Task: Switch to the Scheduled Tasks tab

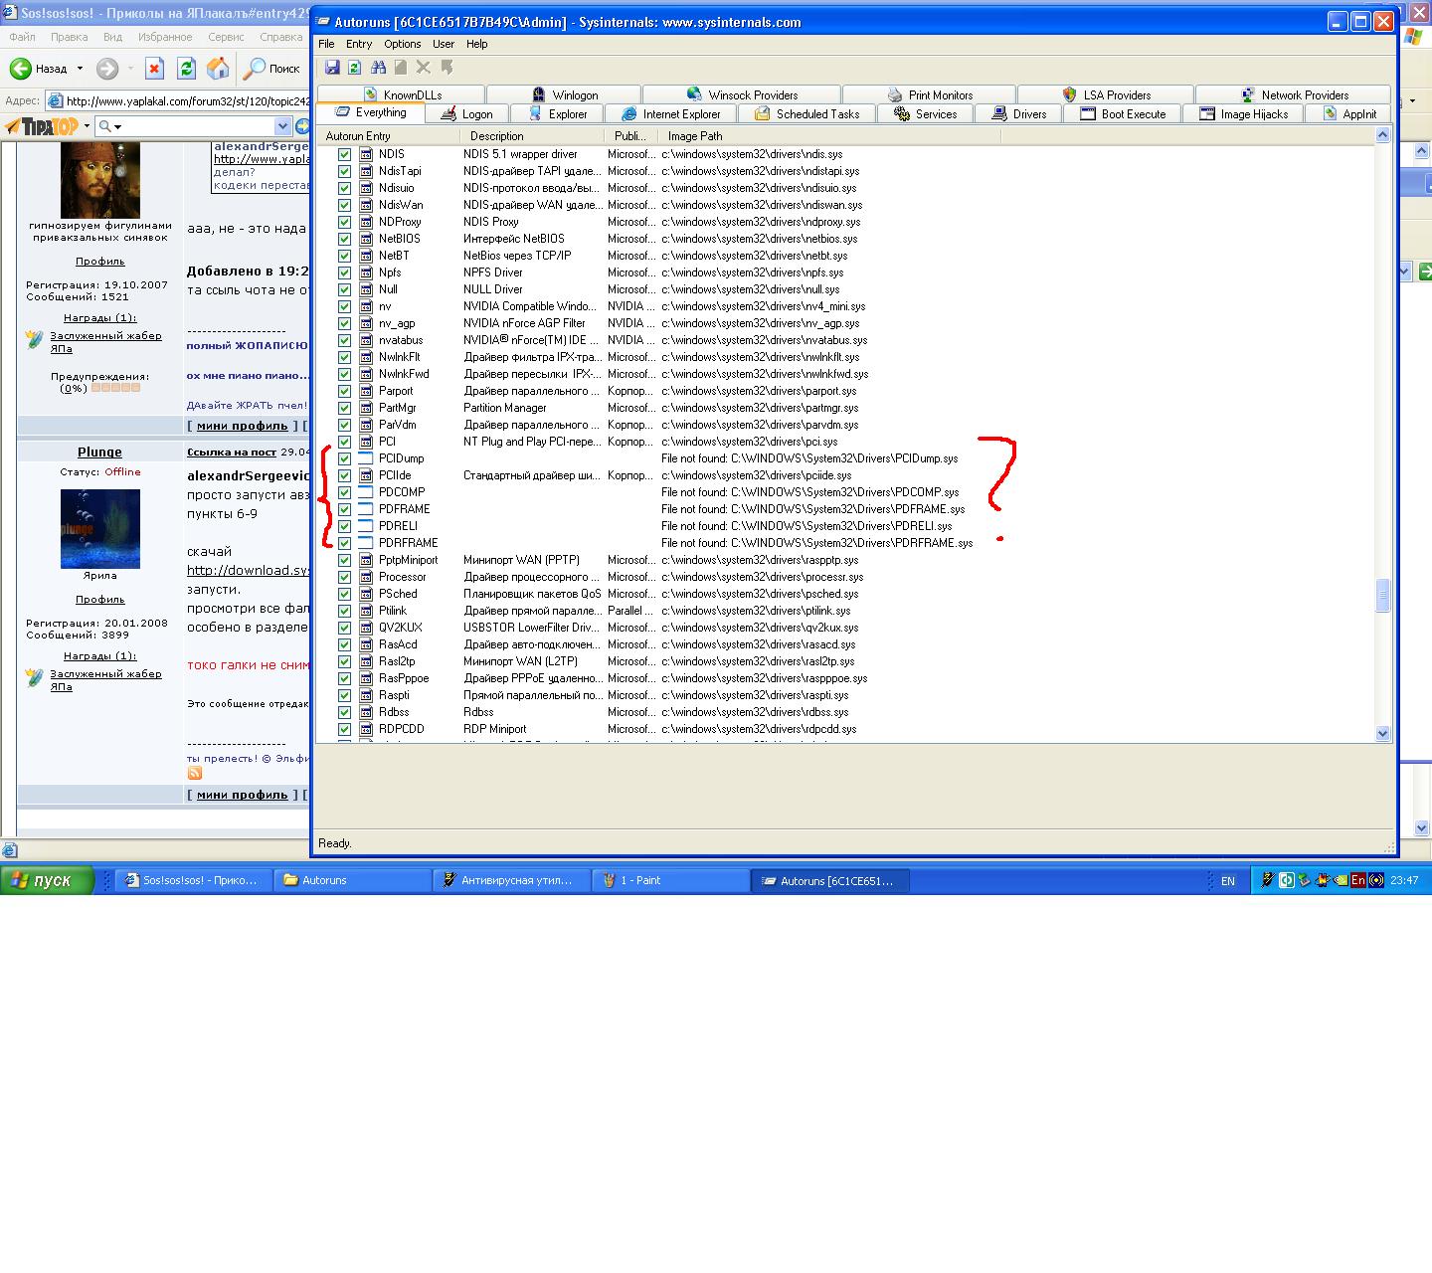Action: 807,114
